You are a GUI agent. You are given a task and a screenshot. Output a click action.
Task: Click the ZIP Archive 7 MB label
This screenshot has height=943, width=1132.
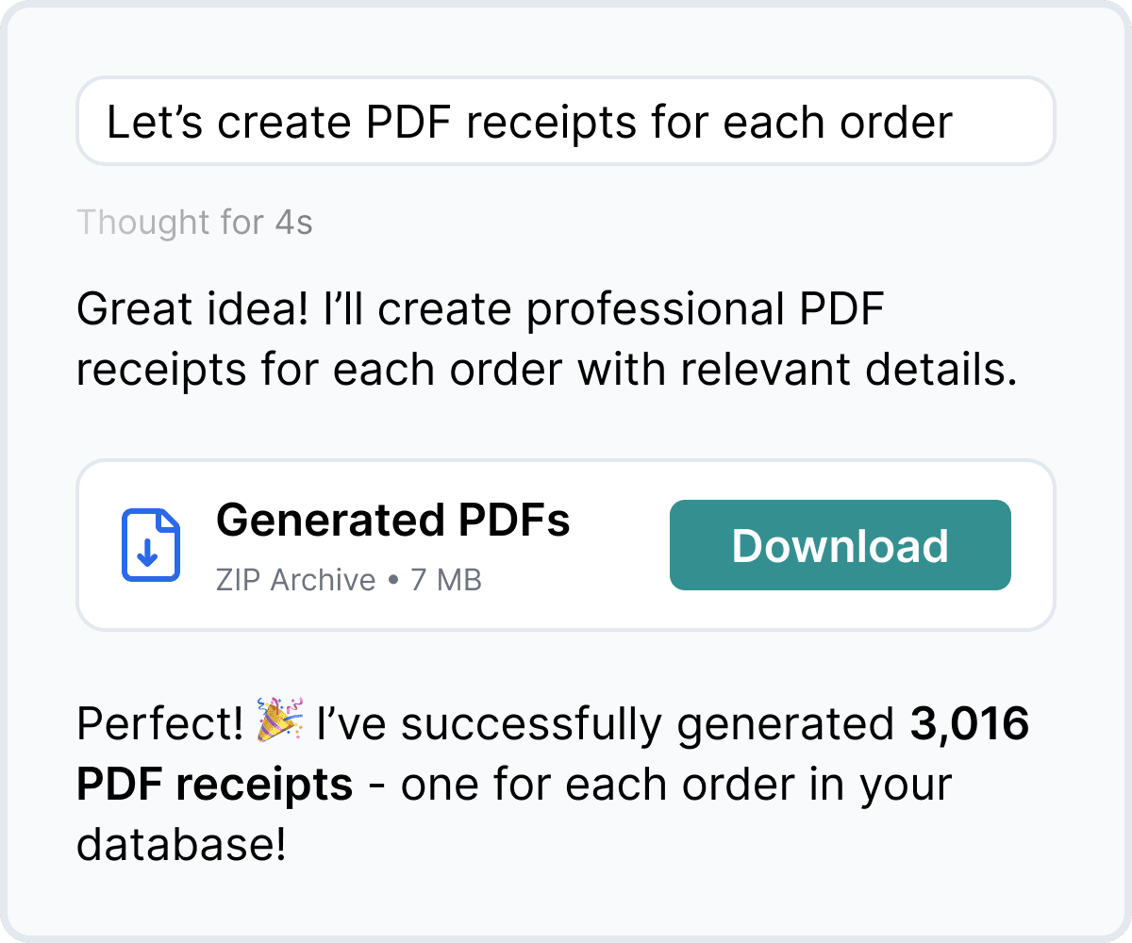(x=349, y=580)
